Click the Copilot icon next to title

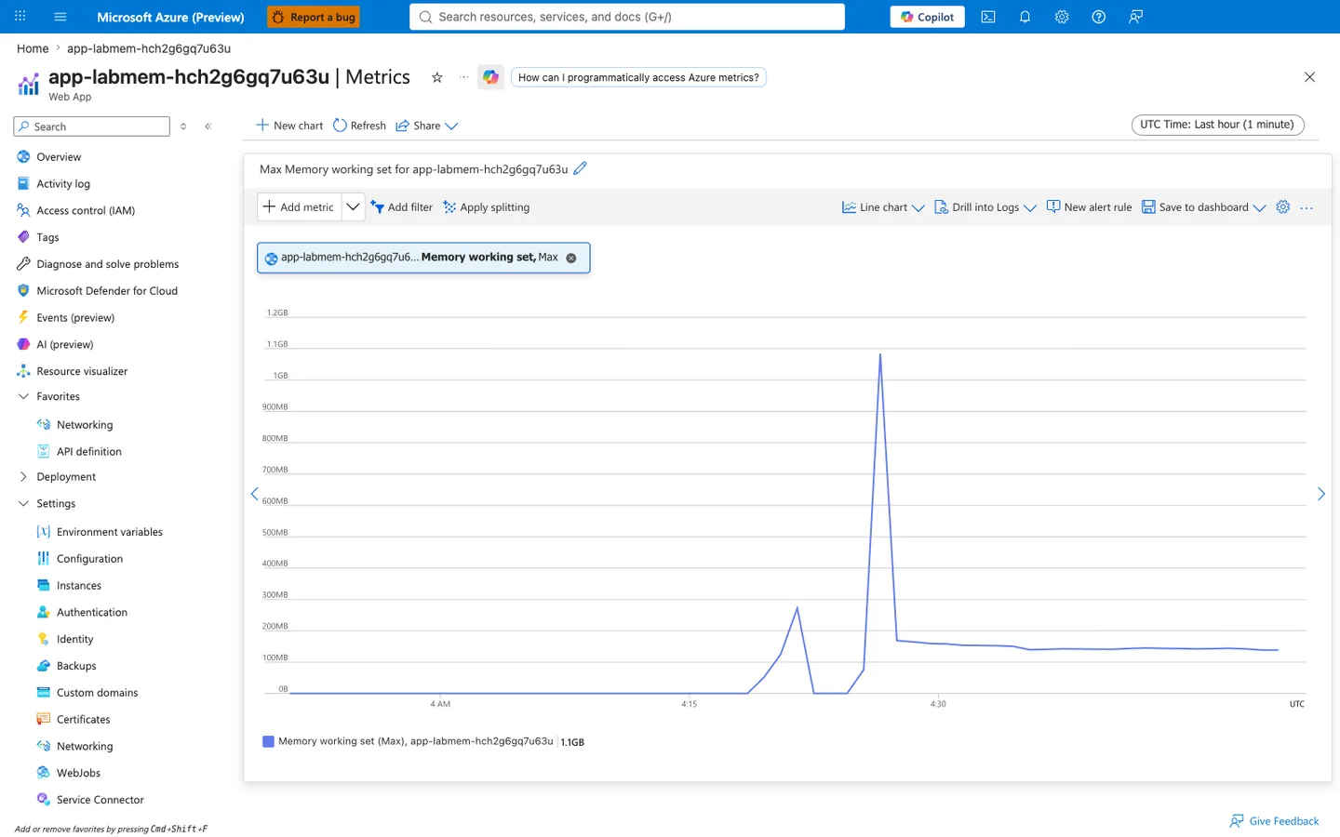(490, 77)
